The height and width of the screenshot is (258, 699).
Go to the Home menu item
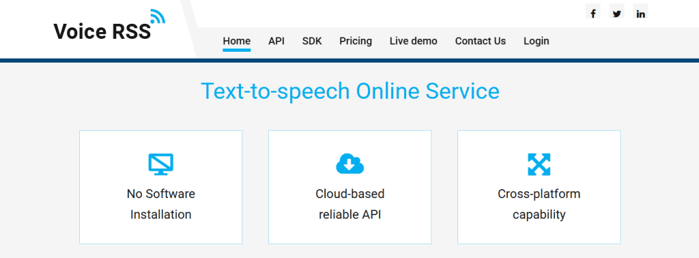click(x=237, y=41)
